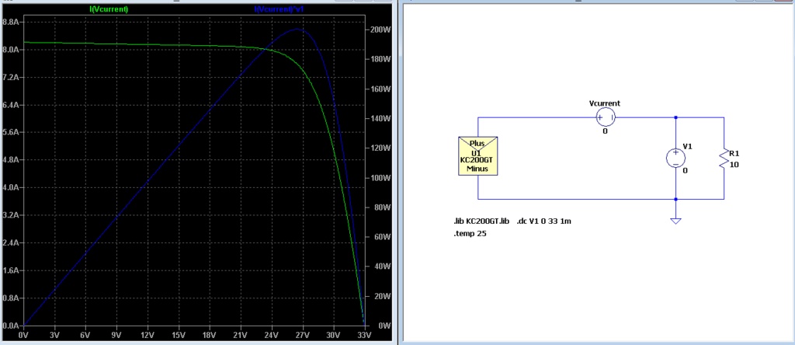Click the 6V horizontal axis label

pos(85,336)
